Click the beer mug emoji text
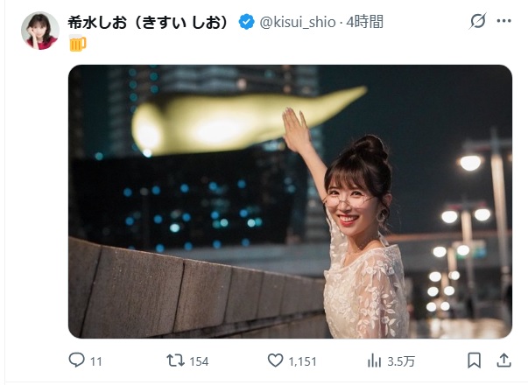The height and width of the screenshot is (385, 528). tap(77, 43)
